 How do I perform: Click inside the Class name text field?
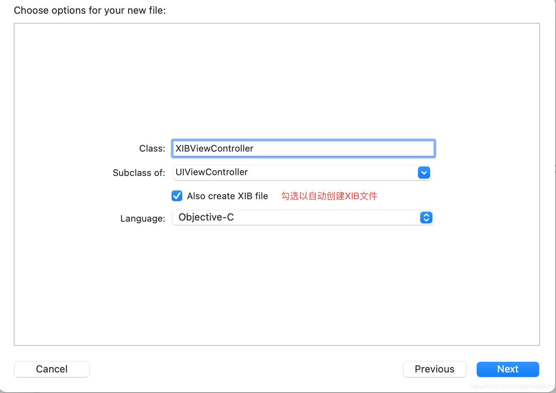pos(303,149)
